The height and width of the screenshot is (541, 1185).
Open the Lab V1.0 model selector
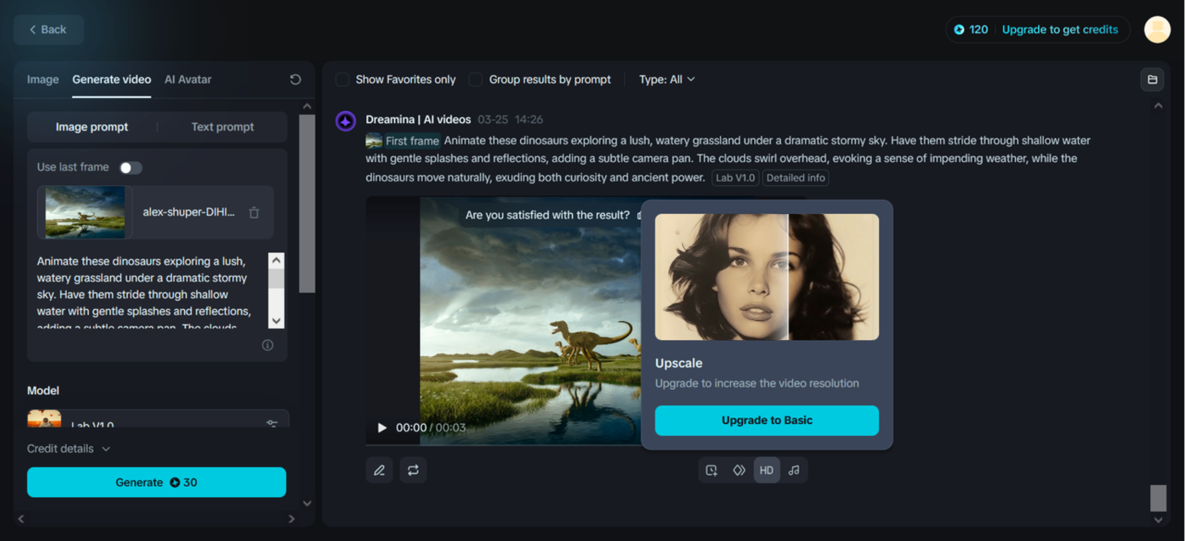pyautogui.click(x=158, y=419)
